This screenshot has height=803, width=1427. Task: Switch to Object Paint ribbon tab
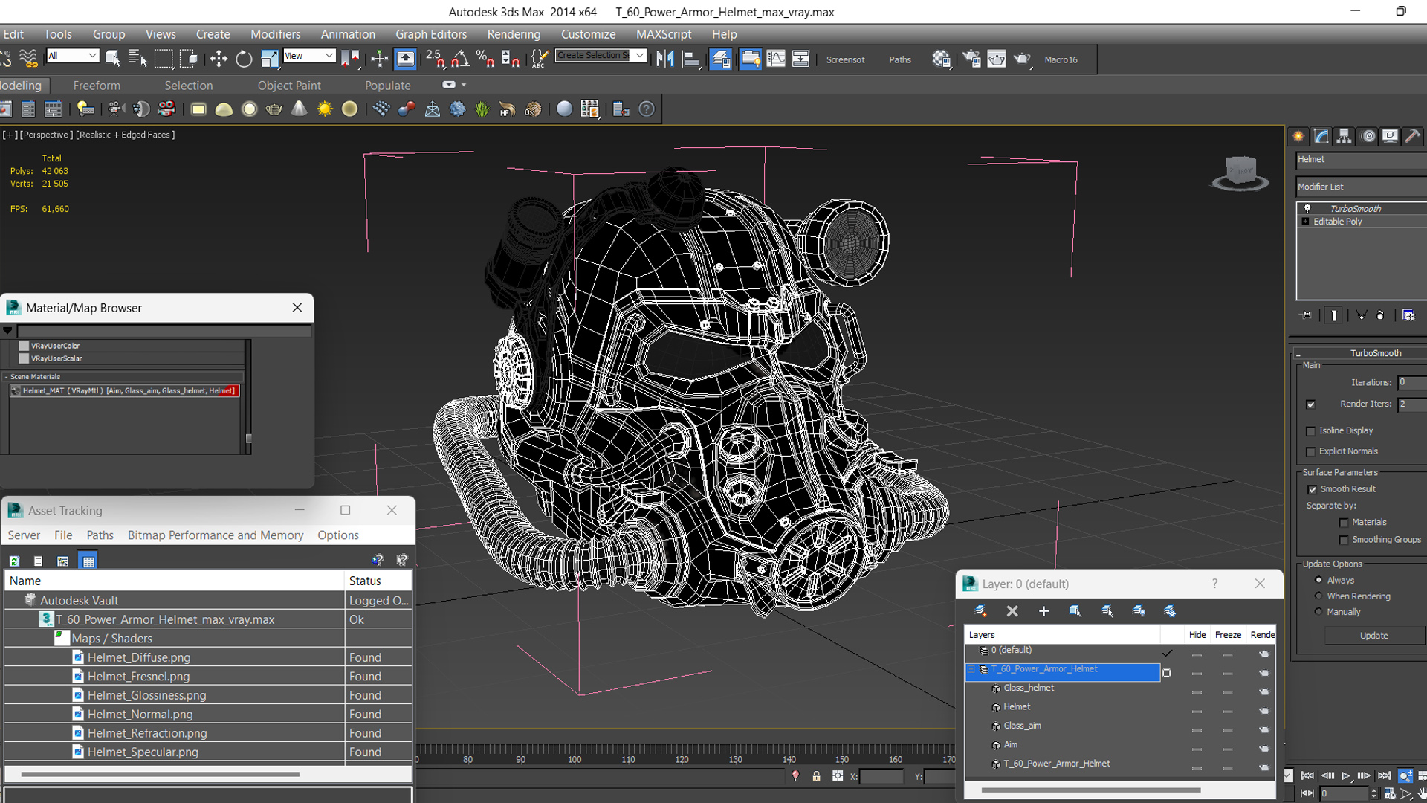coord(289,86)
